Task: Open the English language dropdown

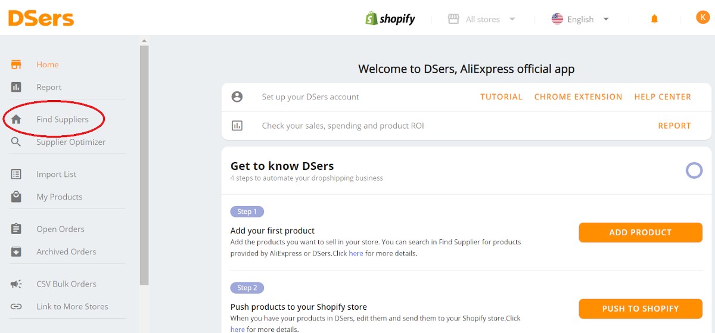Action: [x=580, y=19]
